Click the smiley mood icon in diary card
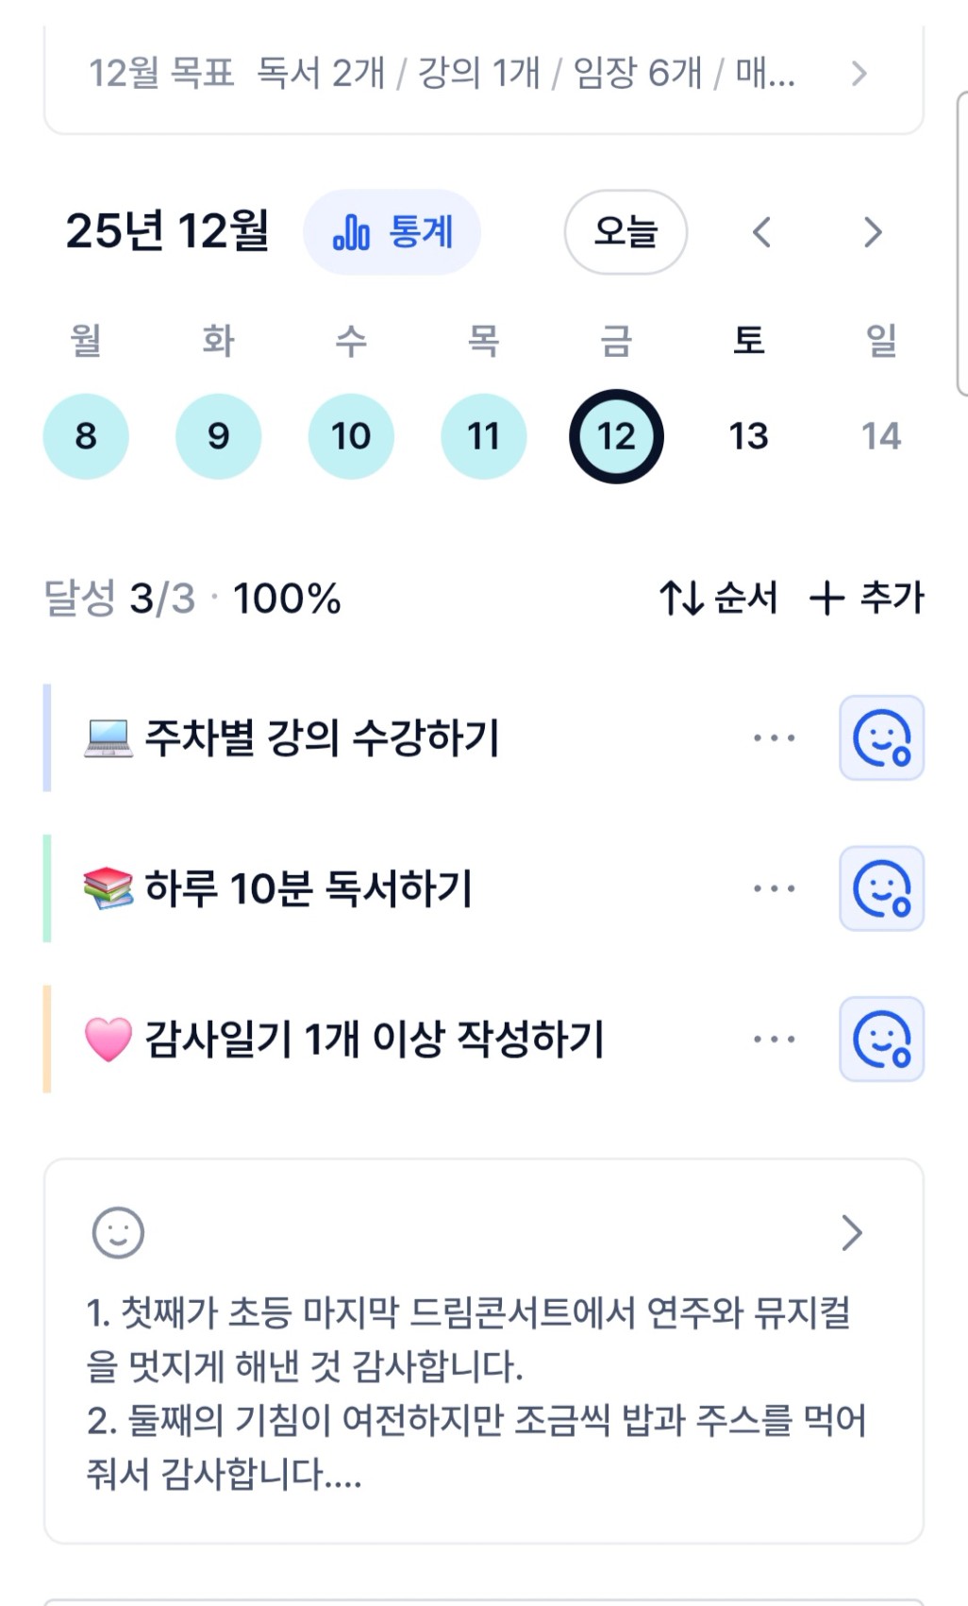Image resolution: width=968 pixels, height=1606 pixels. [x=118, y=1232]
